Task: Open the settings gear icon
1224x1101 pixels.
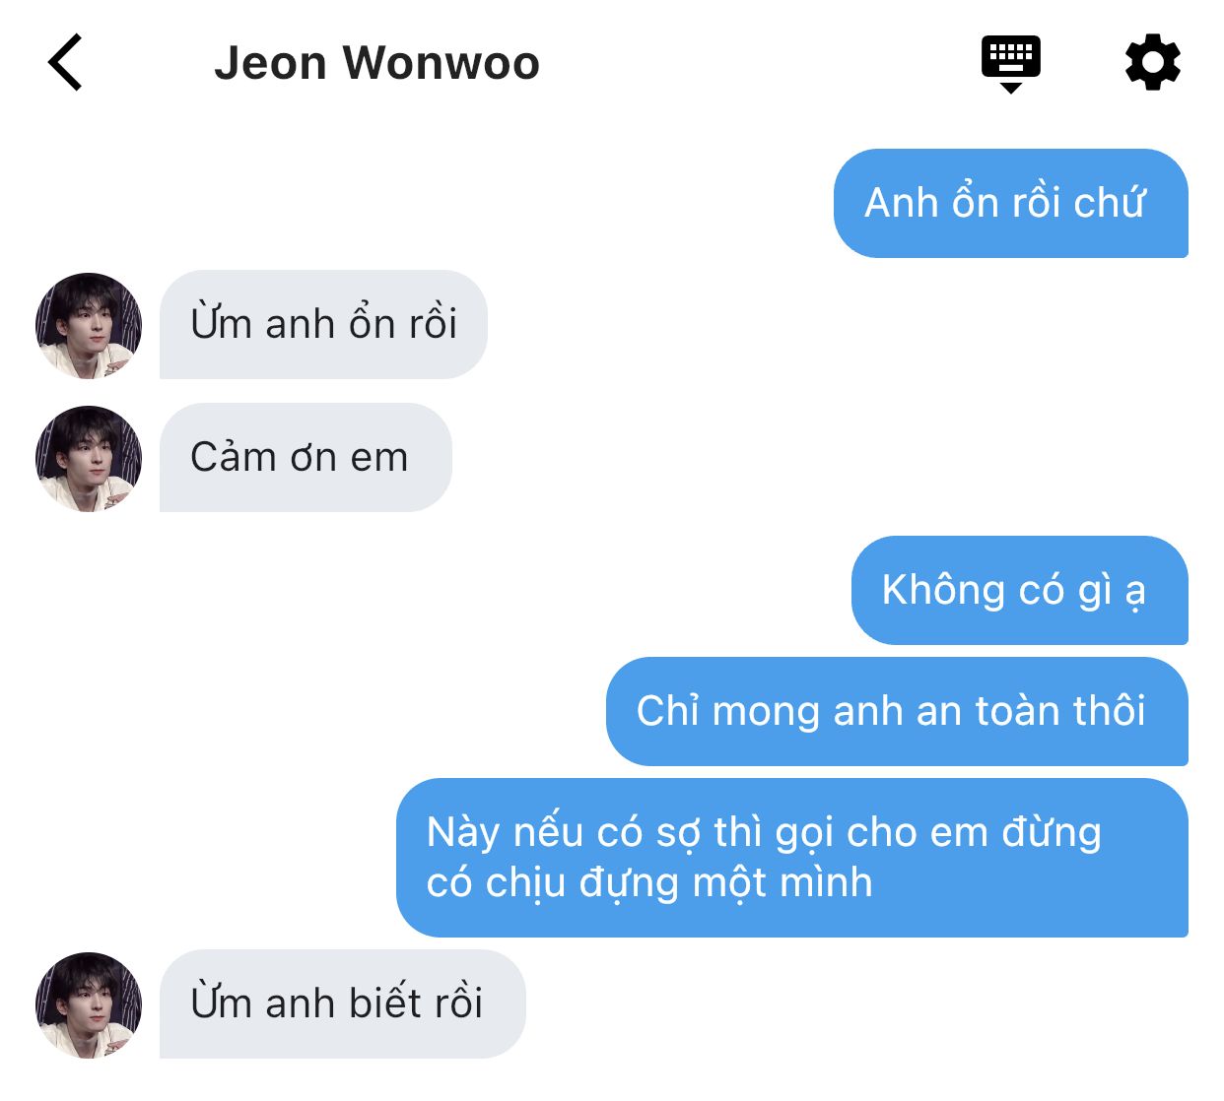Action: pos(1153,62)
